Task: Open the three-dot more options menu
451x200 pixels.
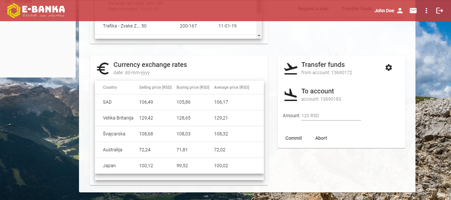Action: point(426,11)
